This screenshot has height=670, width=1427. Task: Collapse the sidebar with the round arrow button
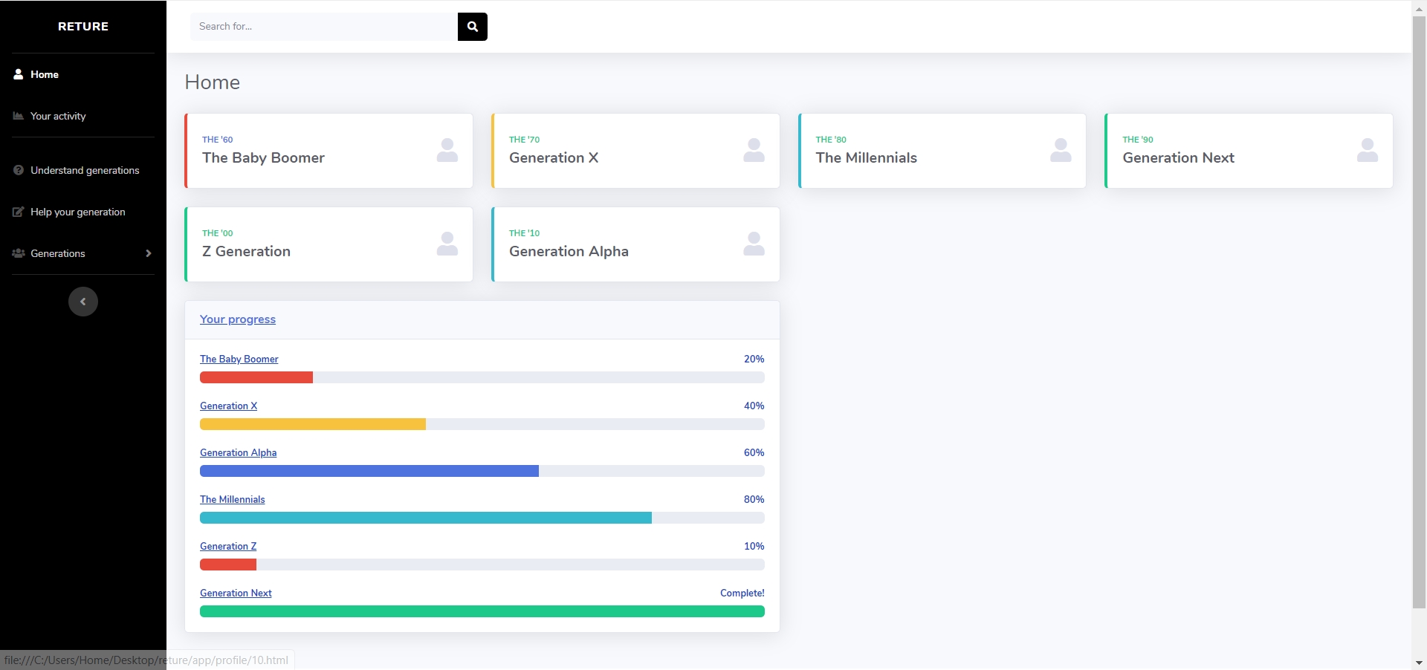pyautogui.click(x=83, y=302)
